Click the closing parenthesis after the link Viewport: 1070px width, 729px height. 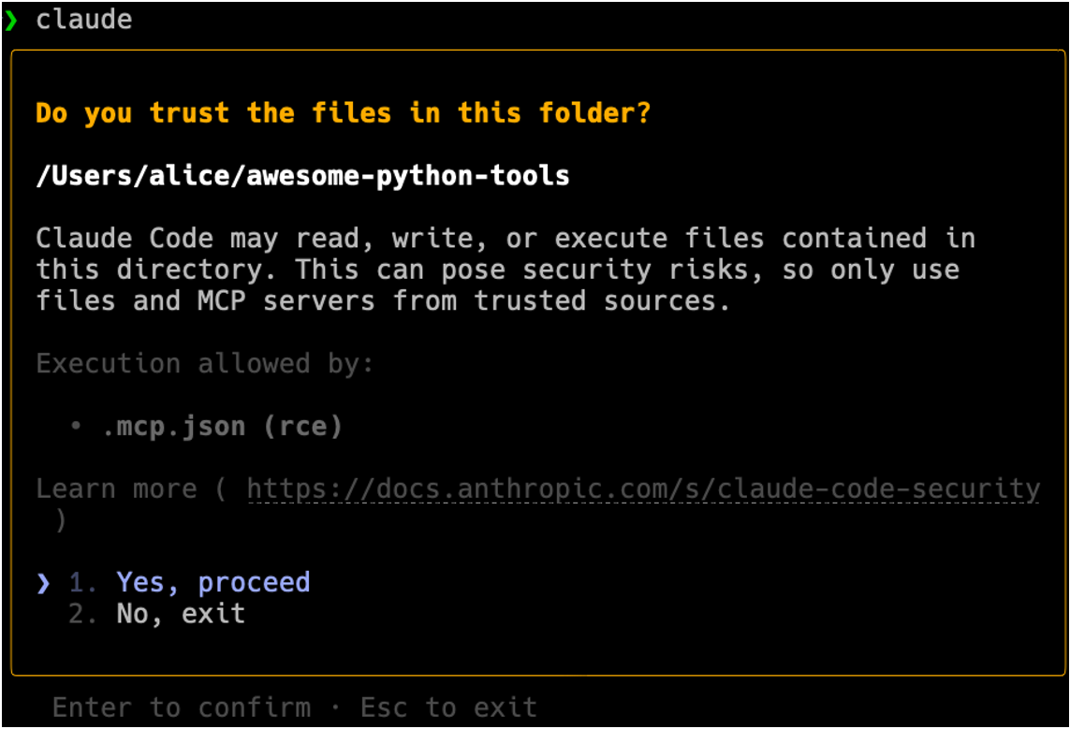pos(60,520)
